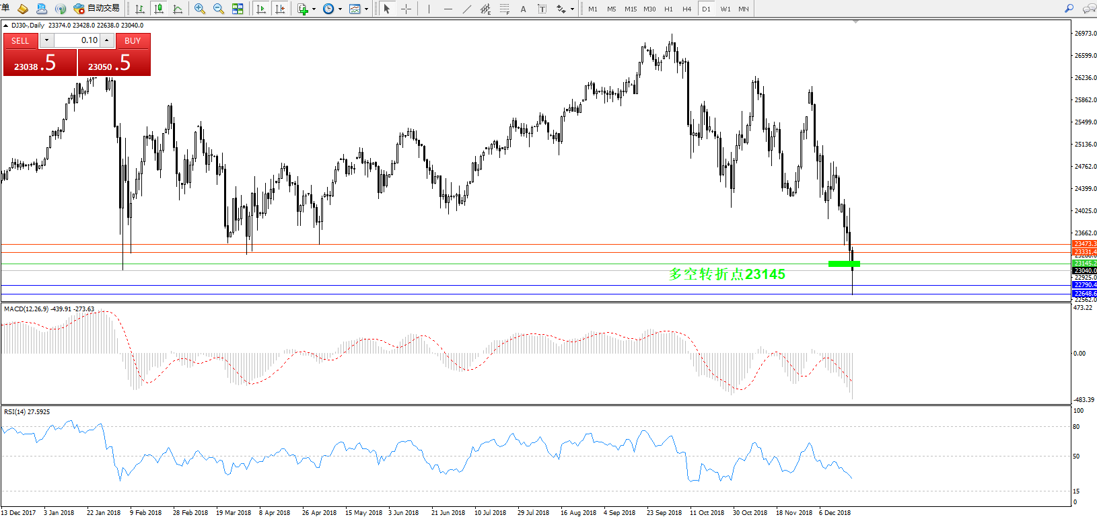Switch to the H4 timeframe

(x=686, y=9)
